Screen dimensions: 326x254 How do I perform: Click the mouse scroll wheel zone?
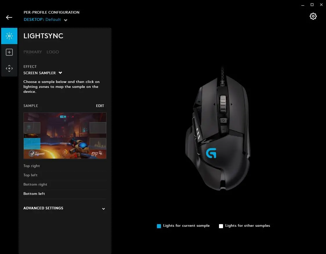coord(223,104)
